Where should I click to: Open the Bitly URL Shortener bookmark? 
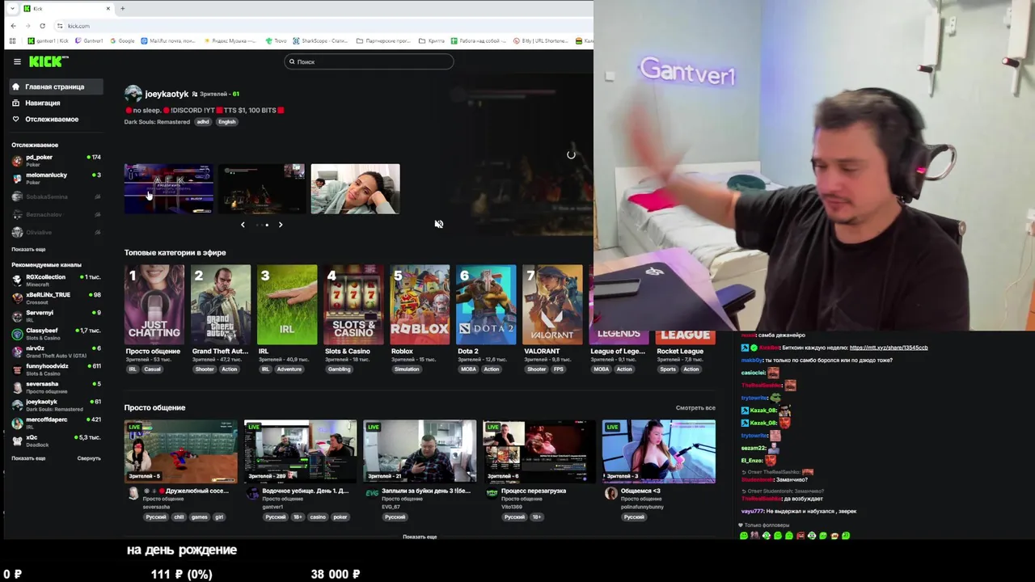coord(540,40)
